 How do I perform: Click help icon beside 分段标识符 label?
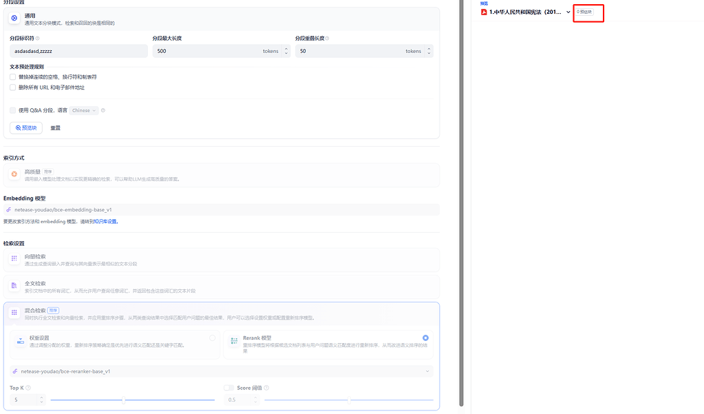pos(37,38)
